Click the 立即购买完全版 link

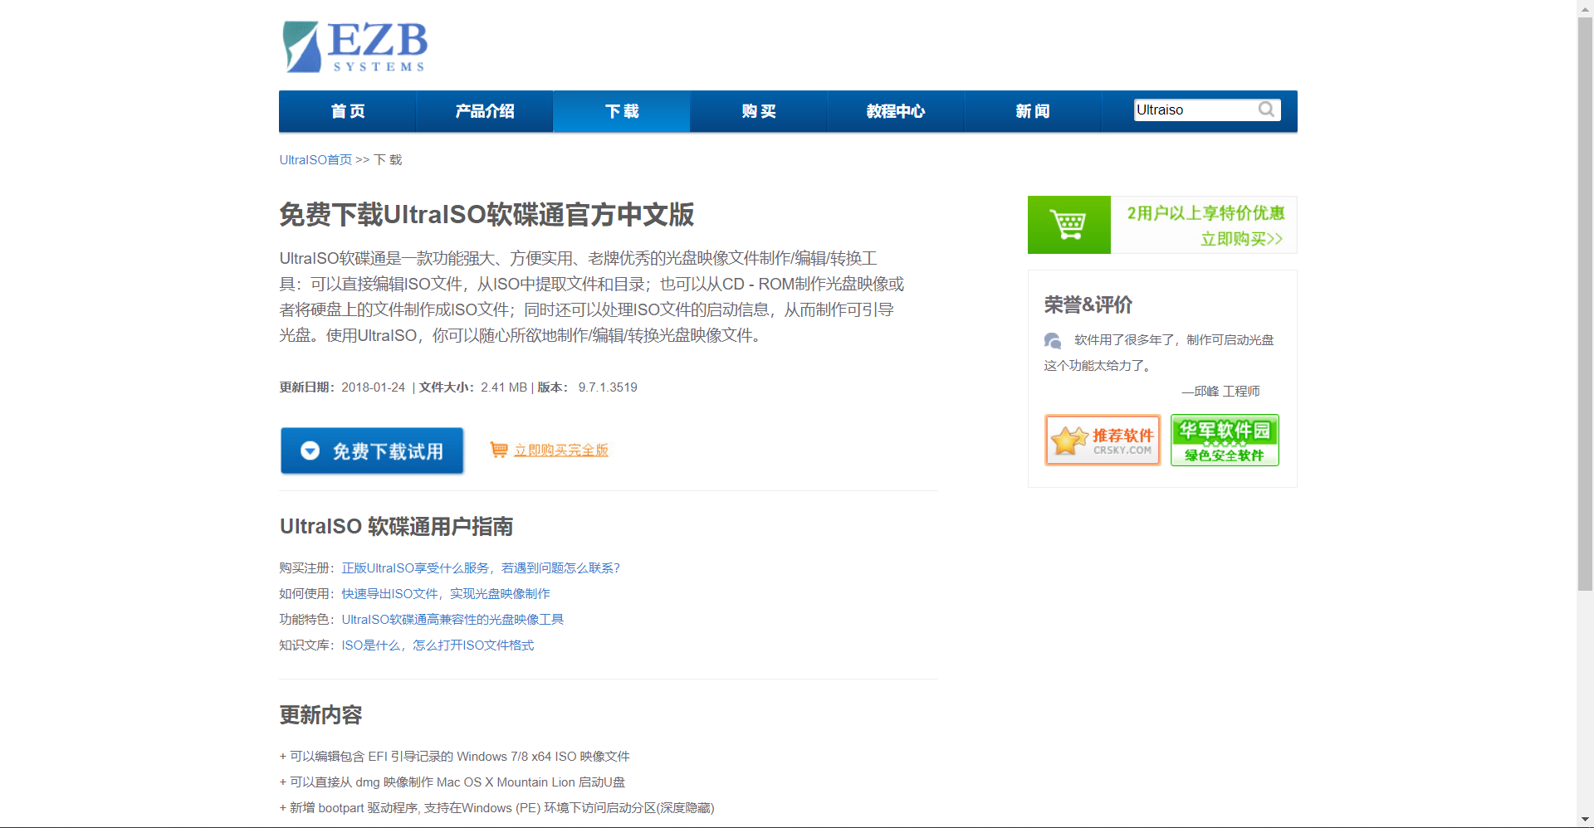click(561, 450)
